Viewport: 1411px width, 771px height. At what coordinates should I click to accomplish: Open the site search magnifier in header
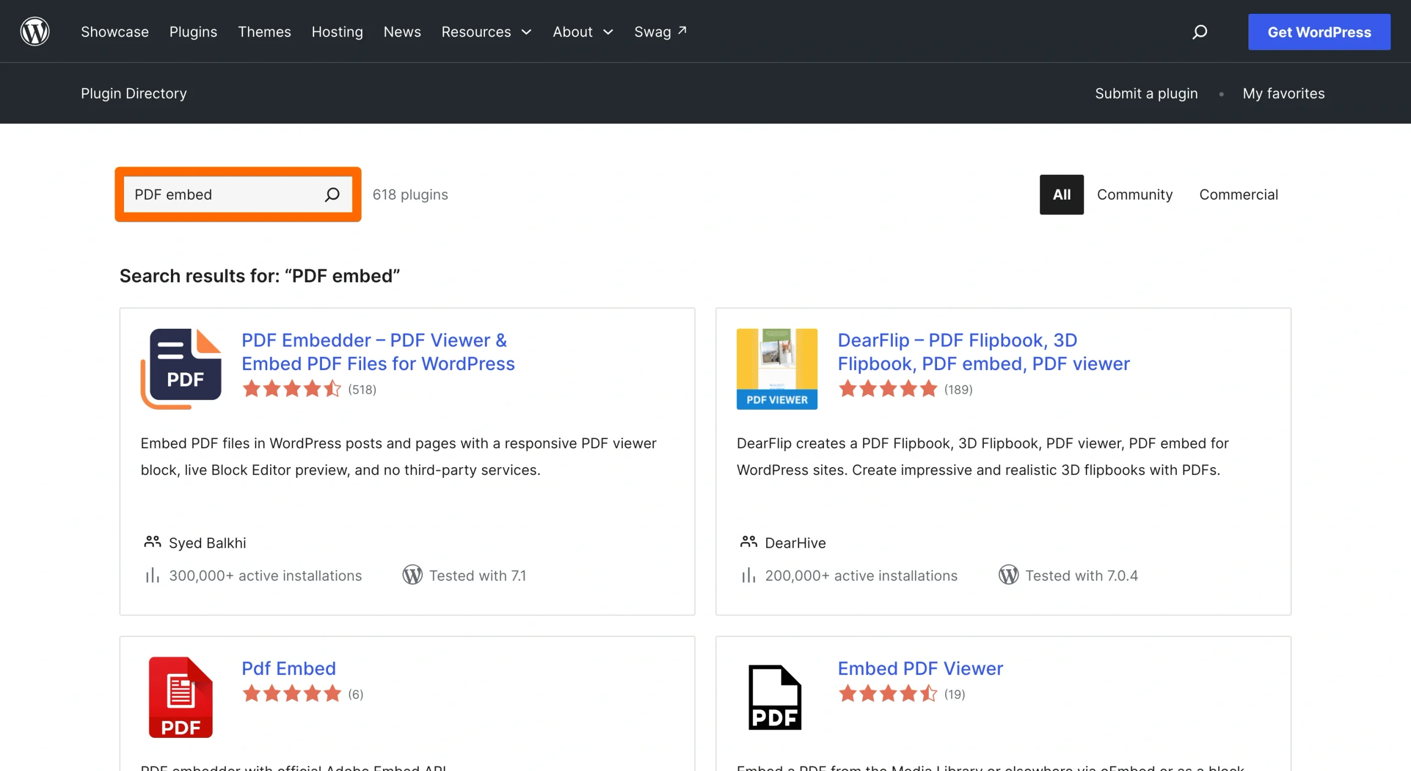point(1199,32)
